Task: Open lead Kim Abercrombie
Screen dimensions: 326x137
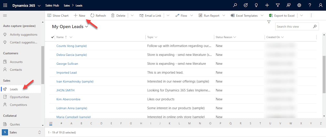Action: [x=68, y=99]
